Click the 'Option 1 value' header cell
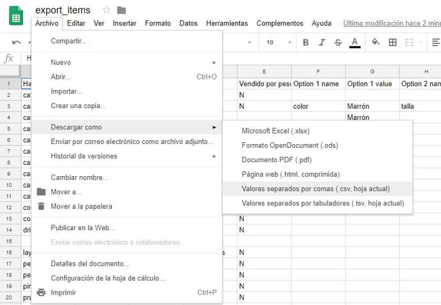Viewport: 441px width, 305px height. [372, 83]
